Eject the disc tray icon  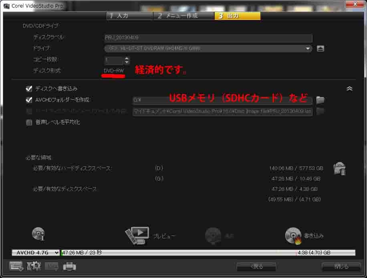point(321,48)
